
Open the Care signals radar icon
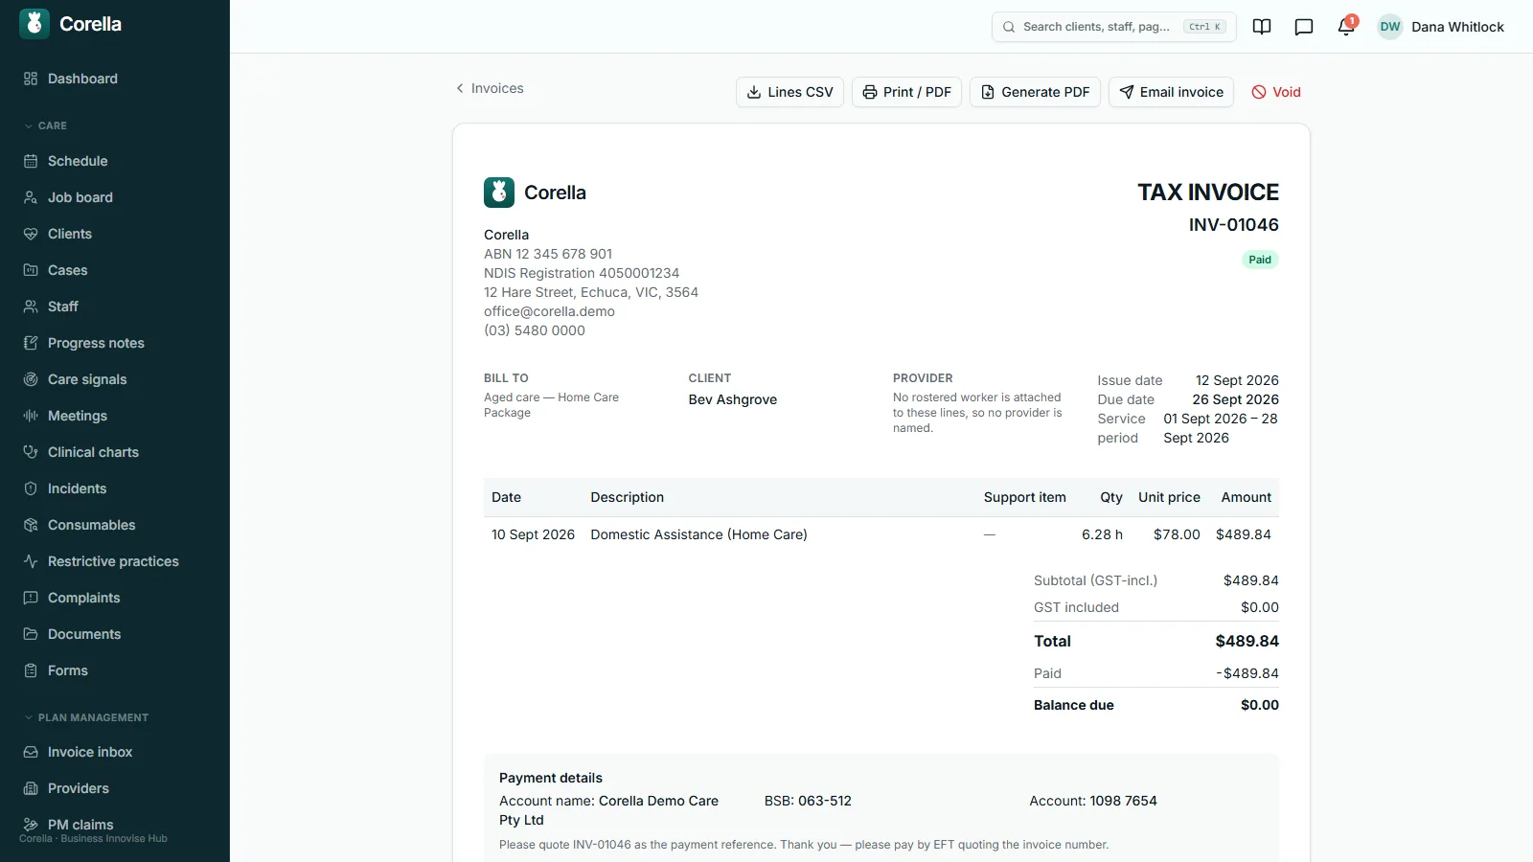(31, 379)
